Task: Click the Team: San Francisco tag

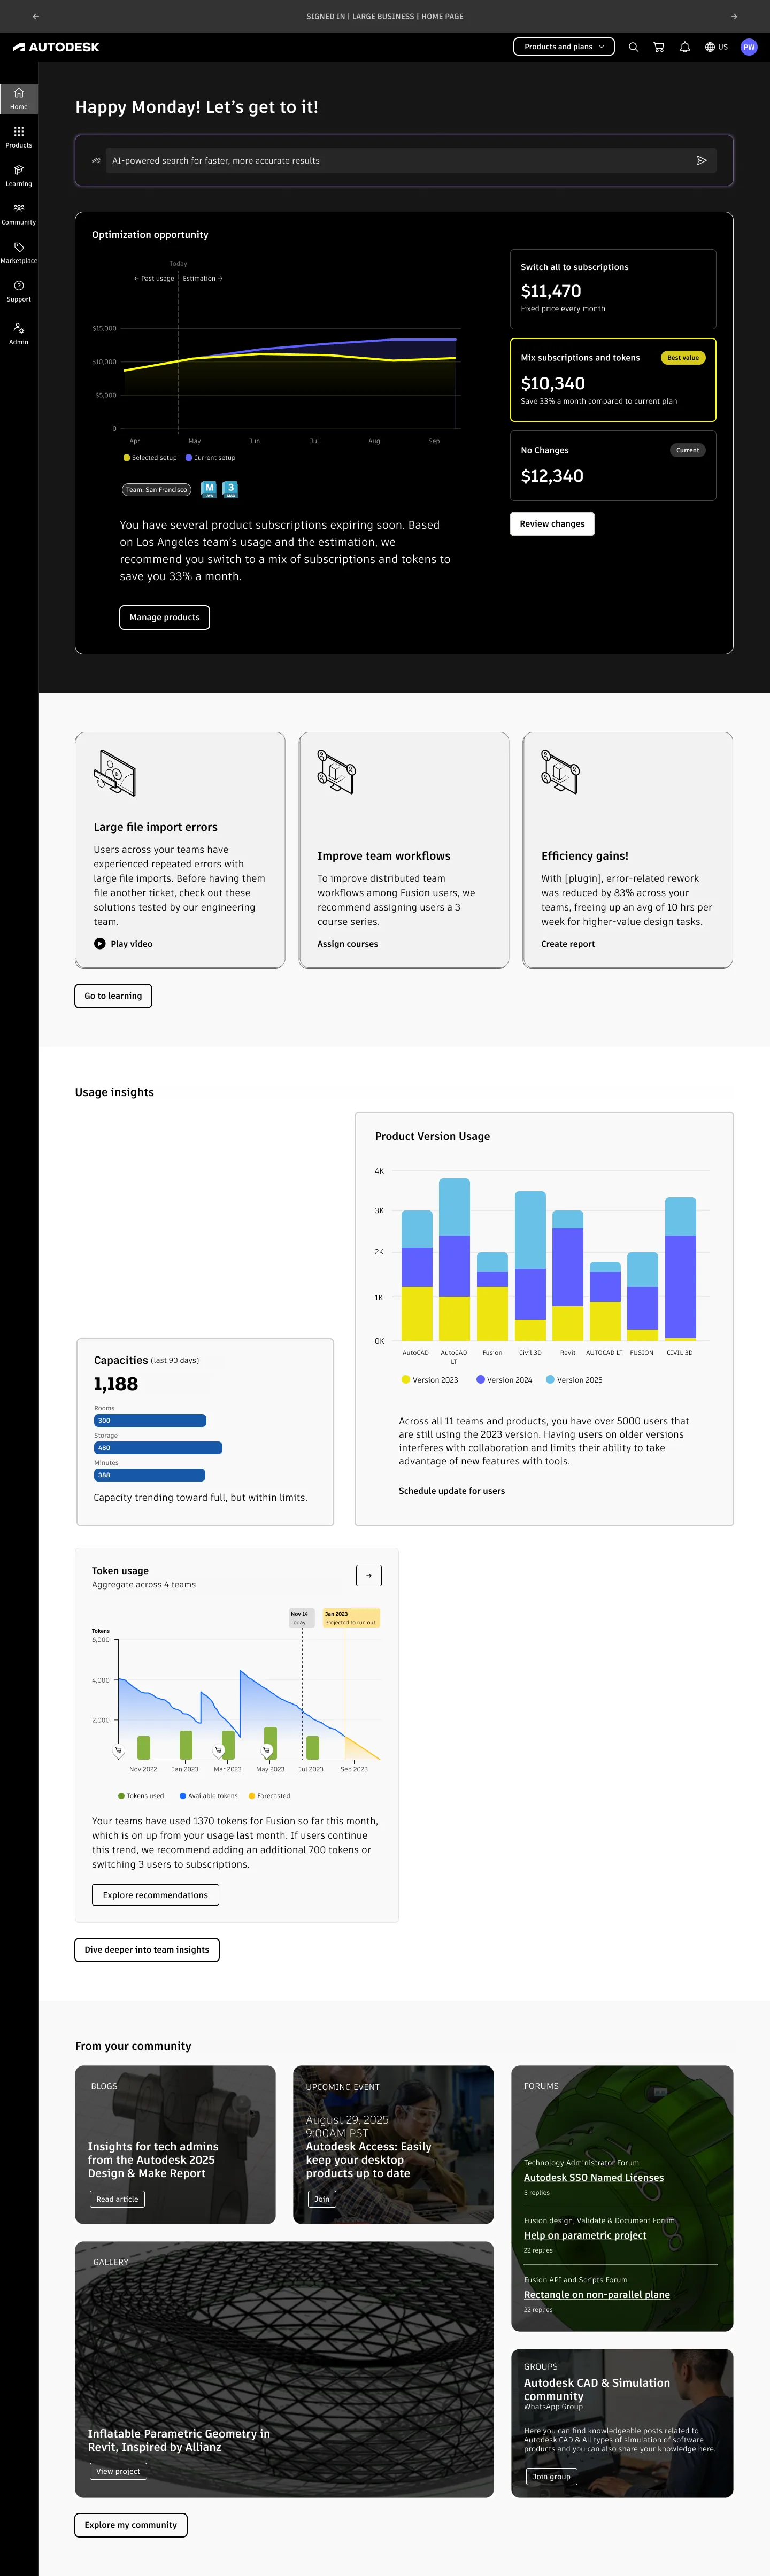Action: coord(156,490)
